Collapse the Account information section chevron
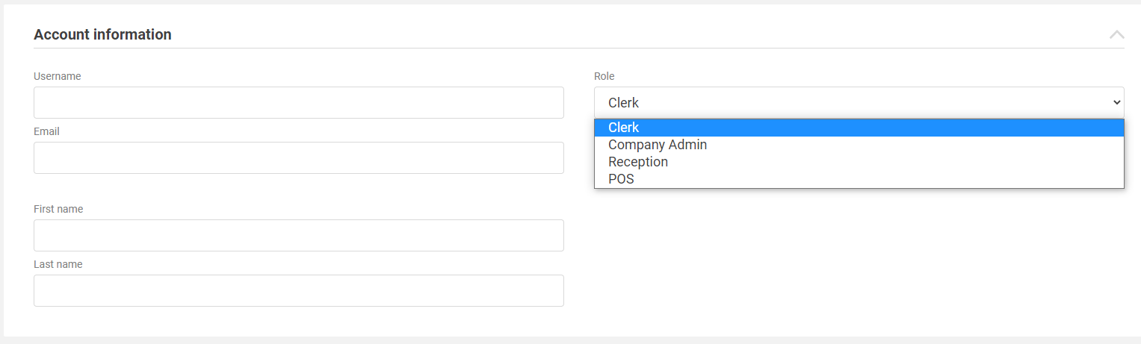Screen dimensions: 1141x344 1116,34
